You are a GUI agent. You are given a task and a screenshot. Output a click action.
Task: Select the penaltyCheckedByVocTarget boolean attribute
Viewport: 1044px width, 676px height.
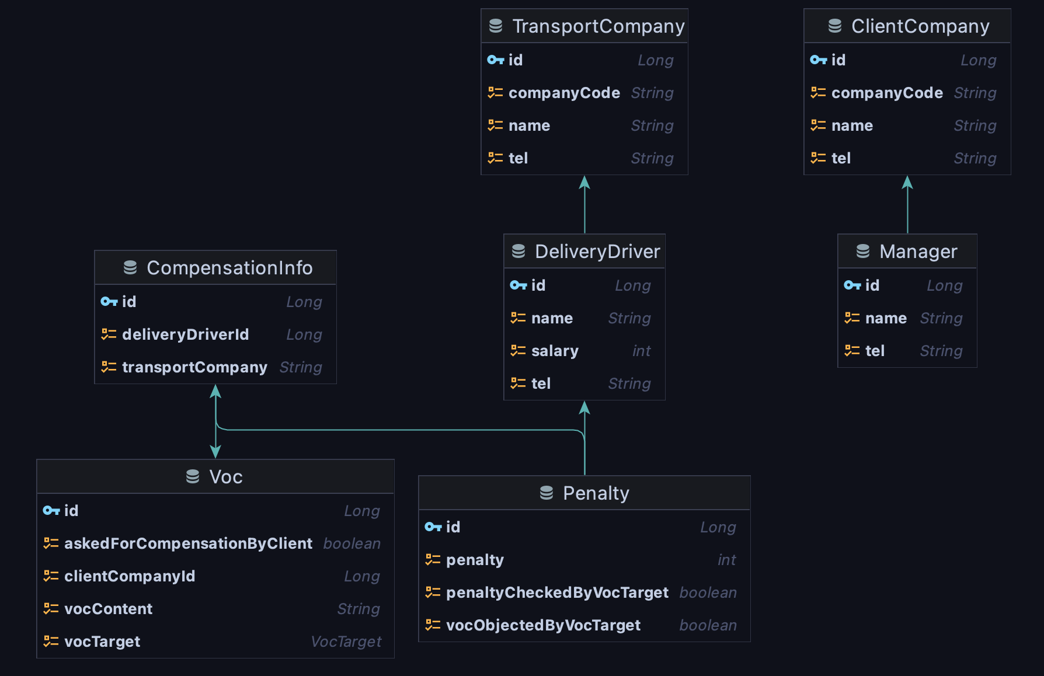[557, 592]
